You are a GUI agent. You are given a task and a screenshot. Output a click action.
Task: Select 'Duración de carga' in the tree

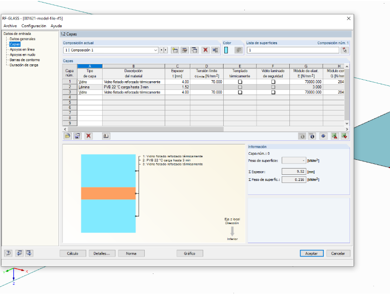(24, 65)
